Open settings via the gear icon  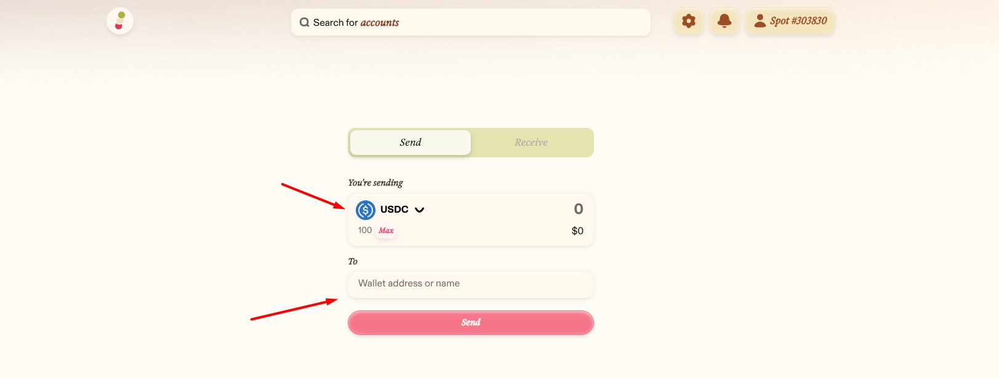[689, 21]
